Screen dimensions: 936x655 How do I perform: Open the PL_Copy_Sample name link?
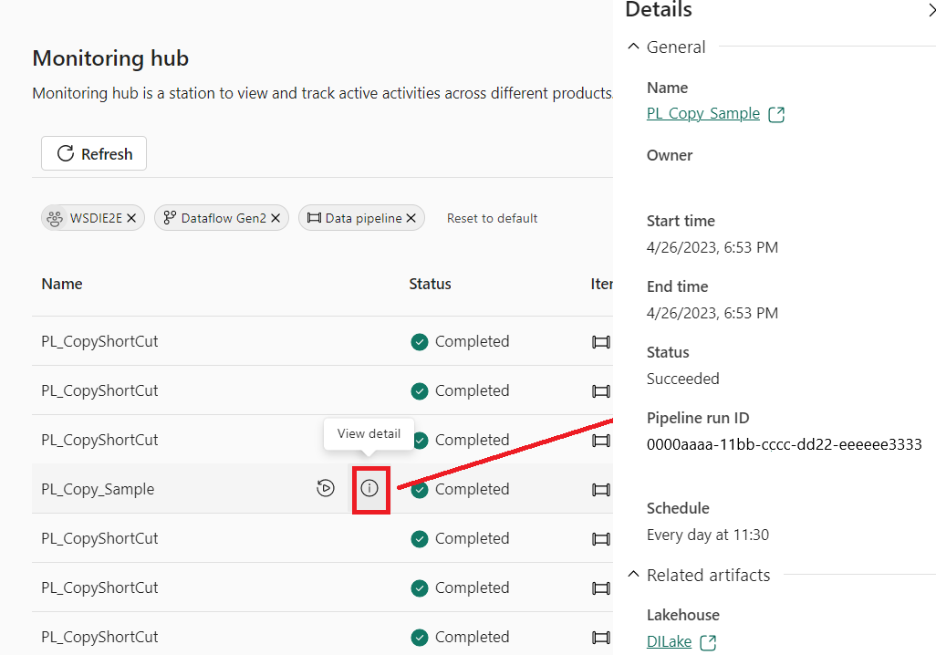pyautogui.click(x=703, y=113)
